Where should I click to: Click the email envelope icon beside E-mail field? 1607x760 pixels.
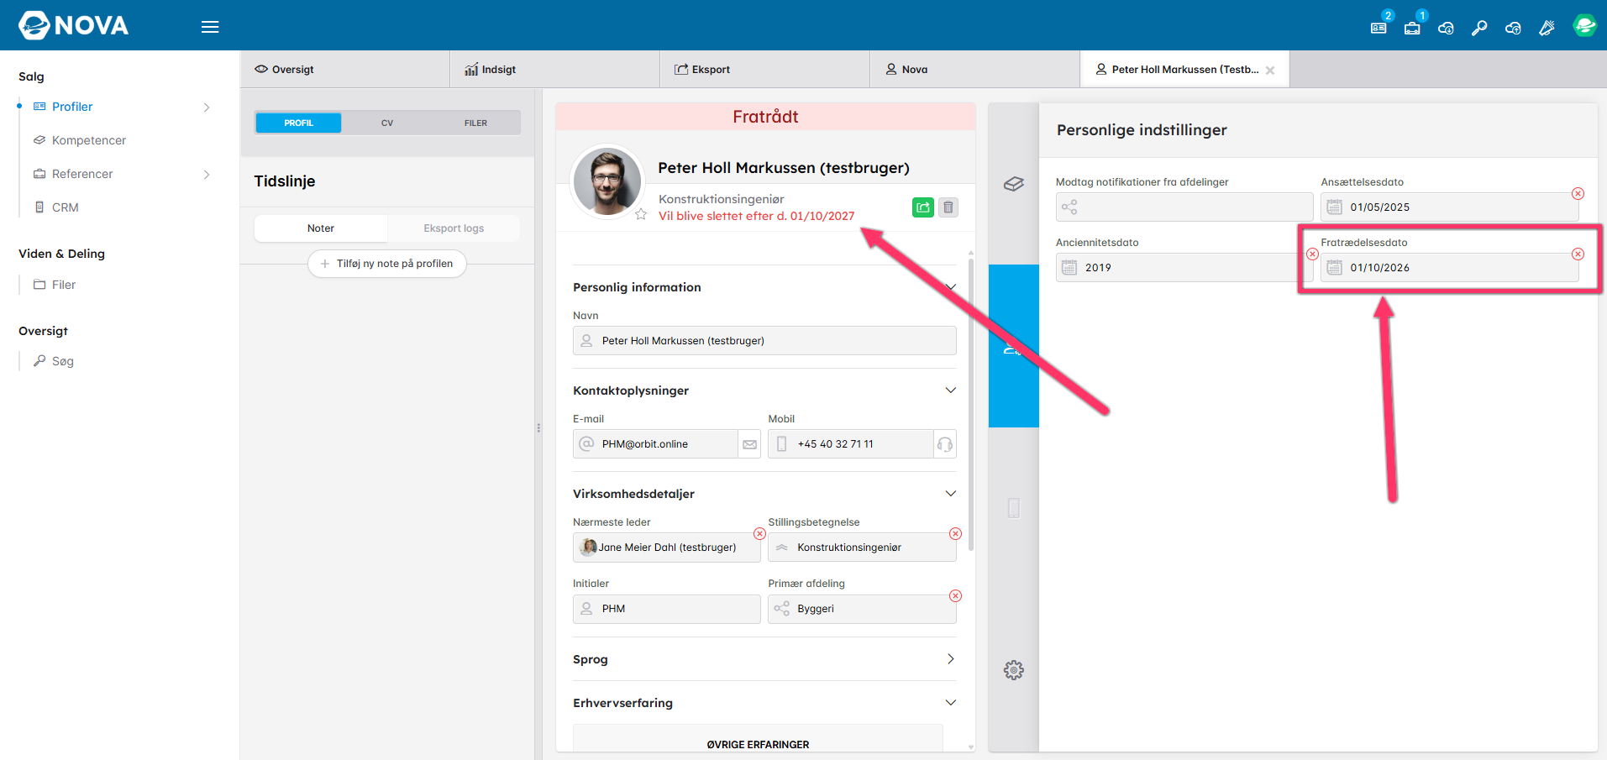pyautogui.click(x=749, y=444)
